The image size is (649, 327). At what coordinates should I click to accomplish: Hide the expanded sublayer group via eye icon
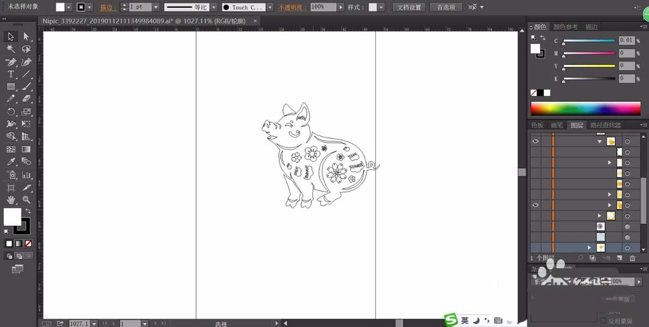(535, 141)
